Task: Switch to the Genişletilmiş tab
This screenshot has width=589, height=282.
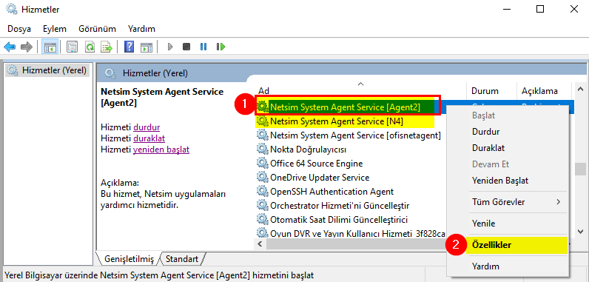Action: pyautogui.click(x=129, y=259)
